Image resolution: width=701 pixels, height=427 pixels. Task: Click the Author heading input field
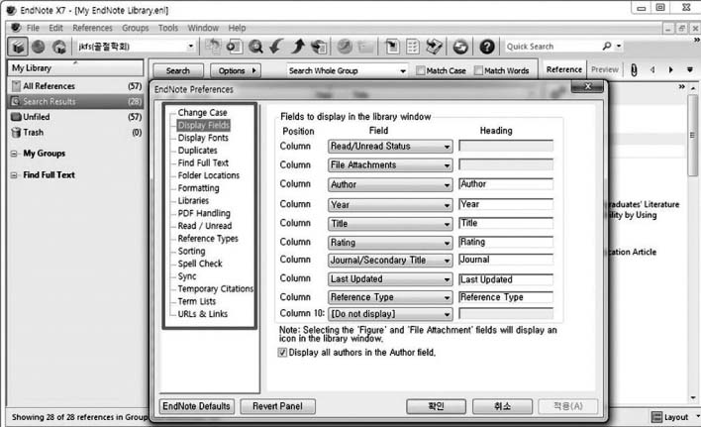point(506,184)
